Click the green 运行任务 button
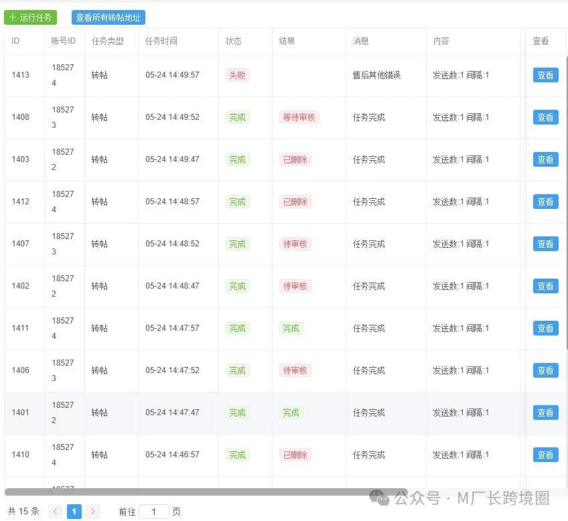This screenshot has width=568, height=521. pyautogui.click(x=30, y=17)
